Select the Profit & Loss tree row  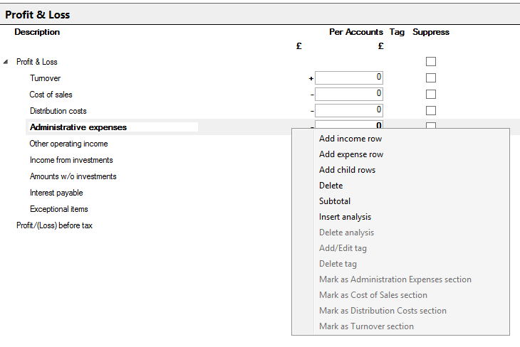pos(37,62)
